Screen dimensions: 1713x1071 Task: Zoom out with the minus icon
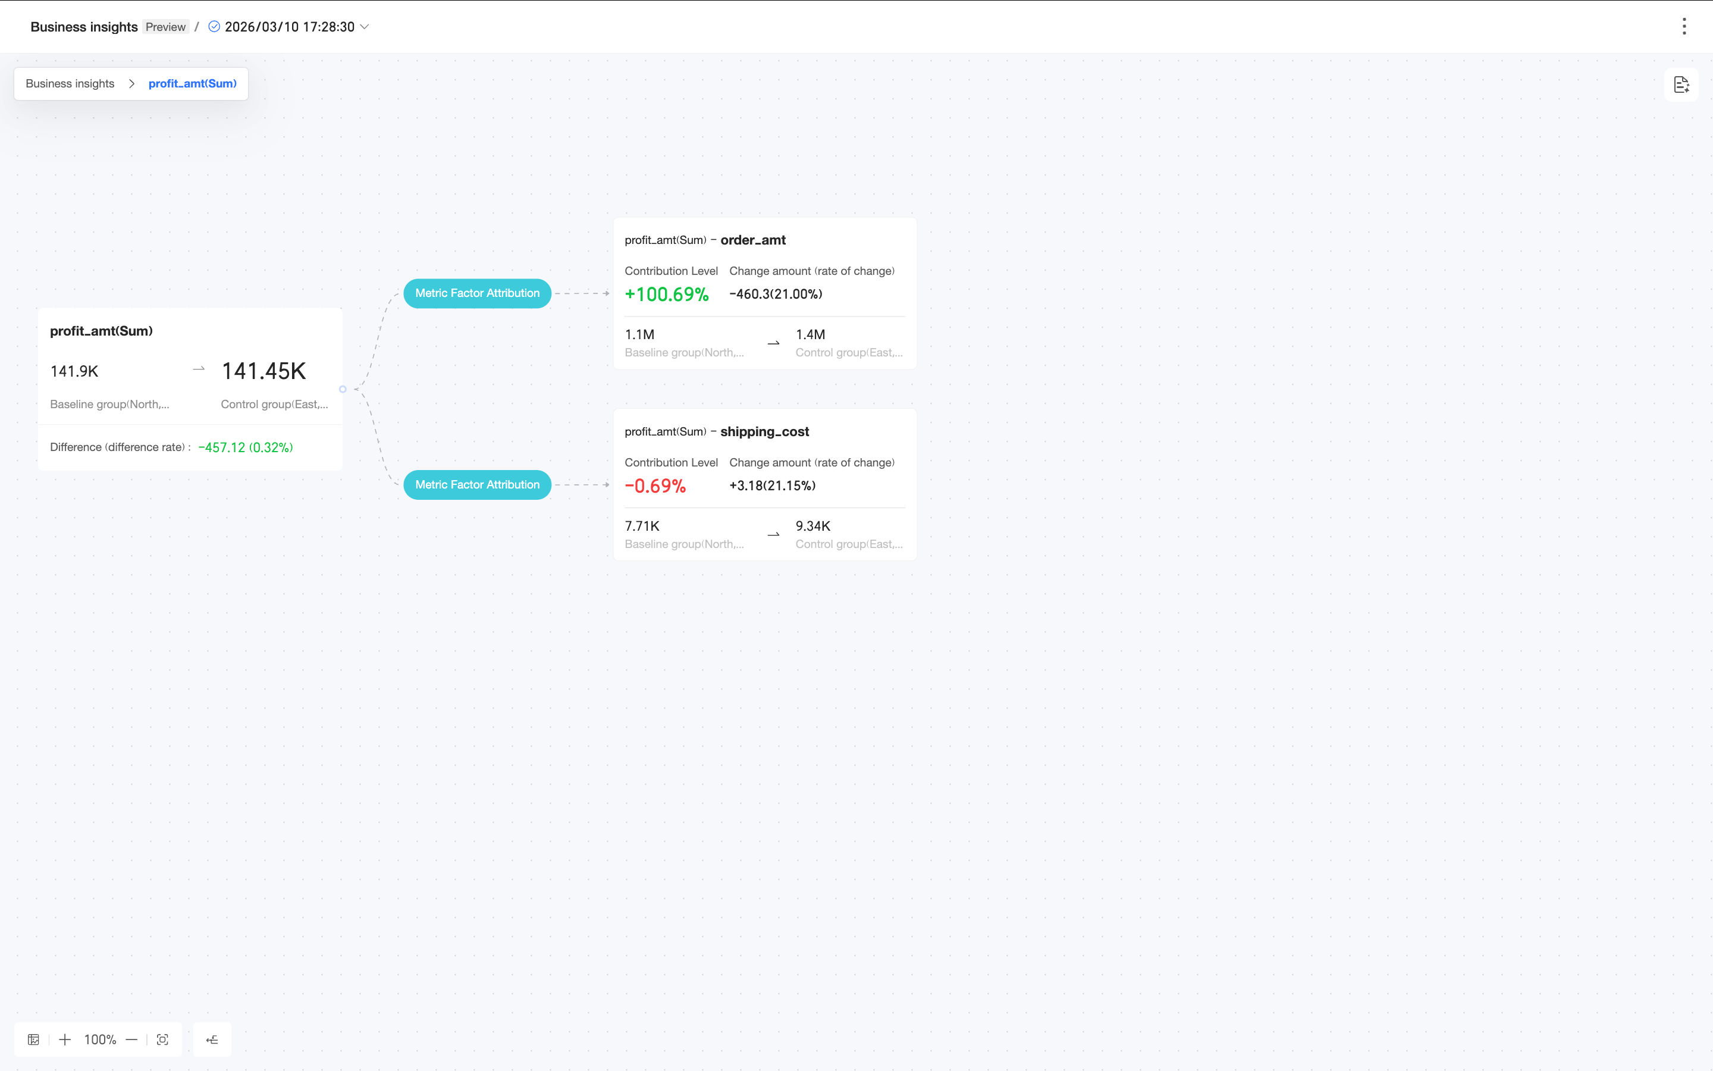[131, 1039]
